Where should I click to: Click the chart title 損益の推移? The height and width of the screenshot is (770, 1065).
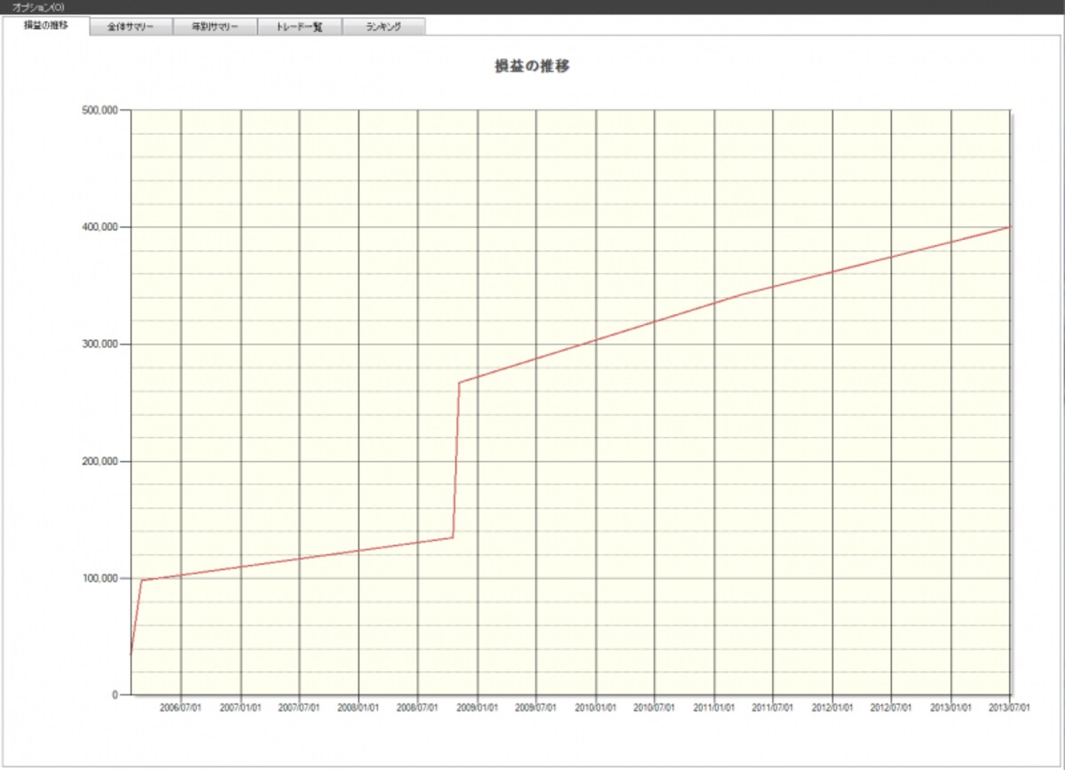pos(532,66)
